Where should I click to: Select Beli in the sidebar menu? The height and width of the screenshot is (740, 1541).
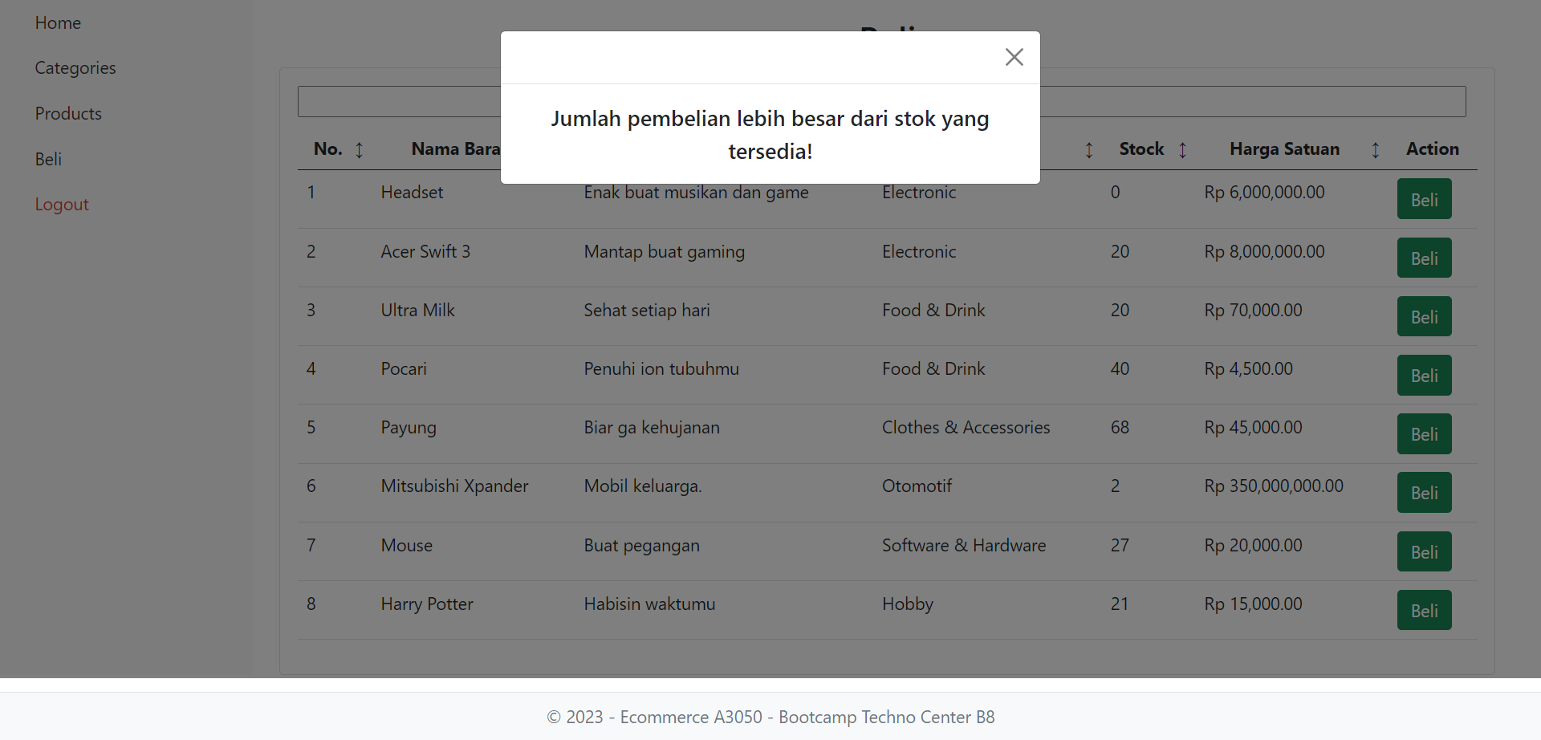(48, 160)
